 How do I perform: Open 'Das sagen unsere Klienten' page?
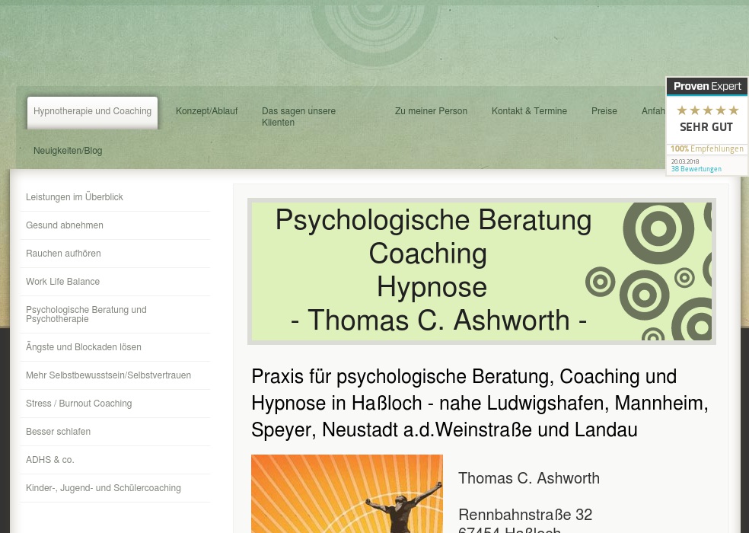[298, 116]
